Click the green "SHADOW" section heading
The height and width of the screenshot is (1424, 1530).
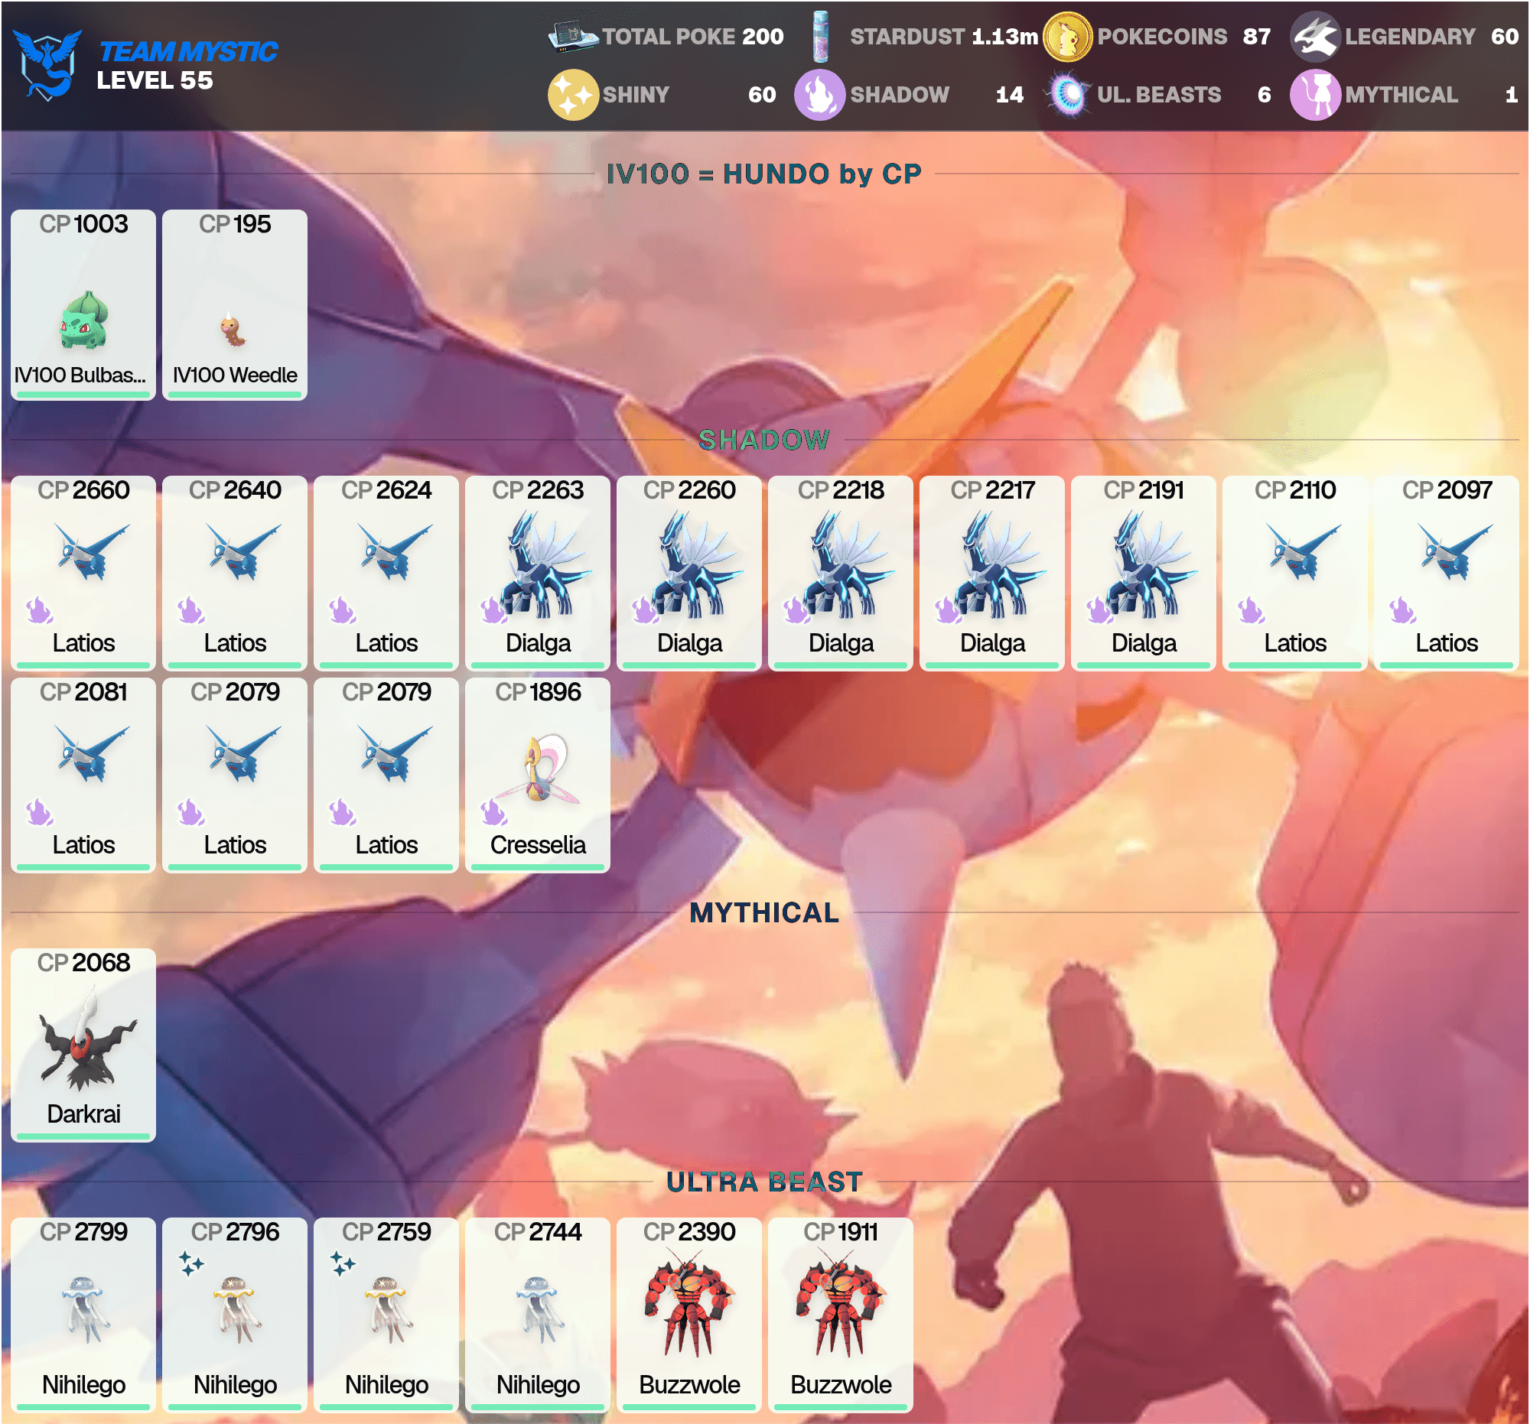764,440
